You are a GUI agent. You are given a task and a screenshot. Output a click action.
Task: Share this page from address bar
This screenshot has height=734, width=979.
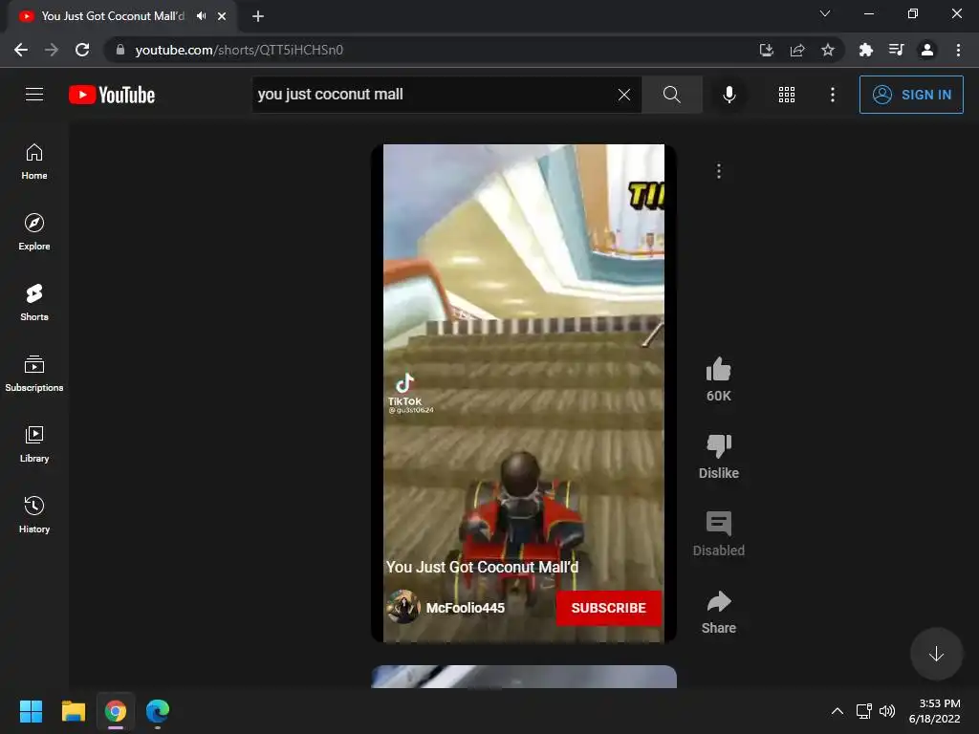point(797,50)
